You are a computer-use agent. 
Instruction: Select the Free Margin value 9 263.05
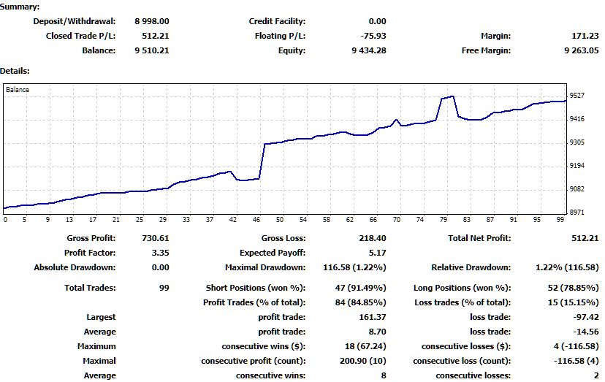click(x=582, y=50)
